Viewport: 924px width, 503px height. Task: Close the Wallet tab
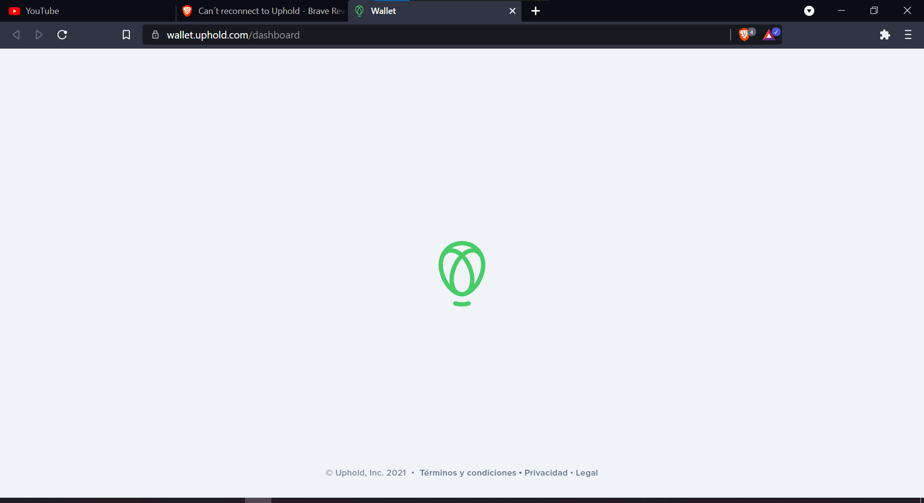513,11
